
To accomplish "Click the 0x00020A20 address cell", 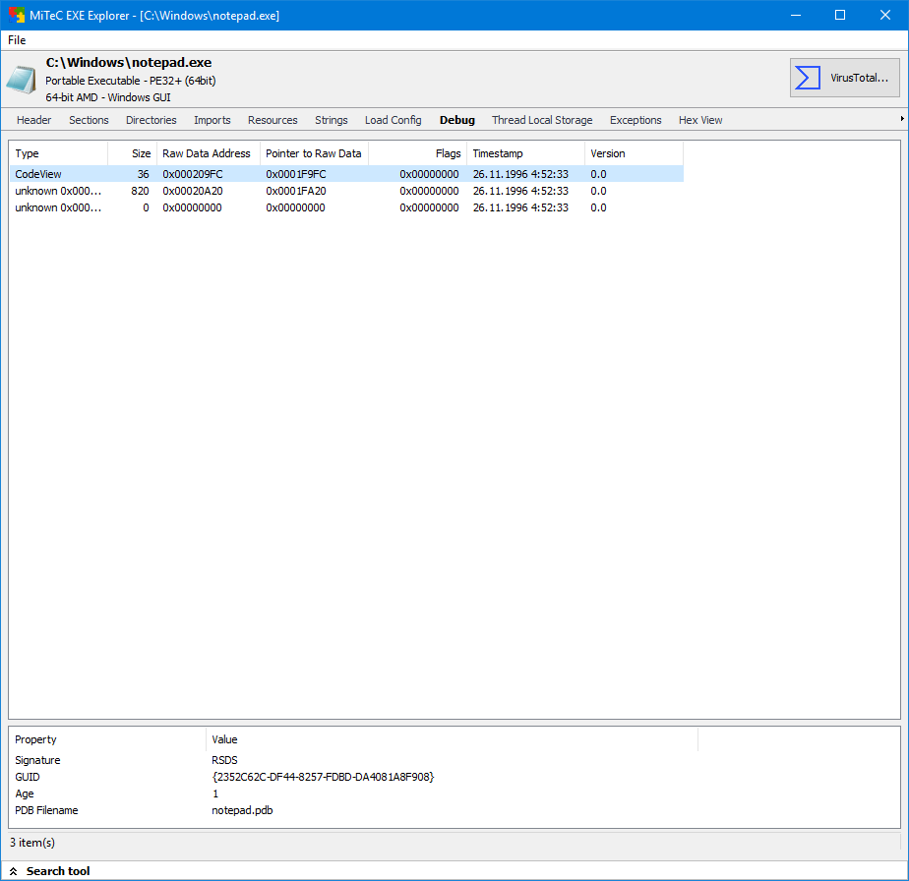I will click(193, 191).
